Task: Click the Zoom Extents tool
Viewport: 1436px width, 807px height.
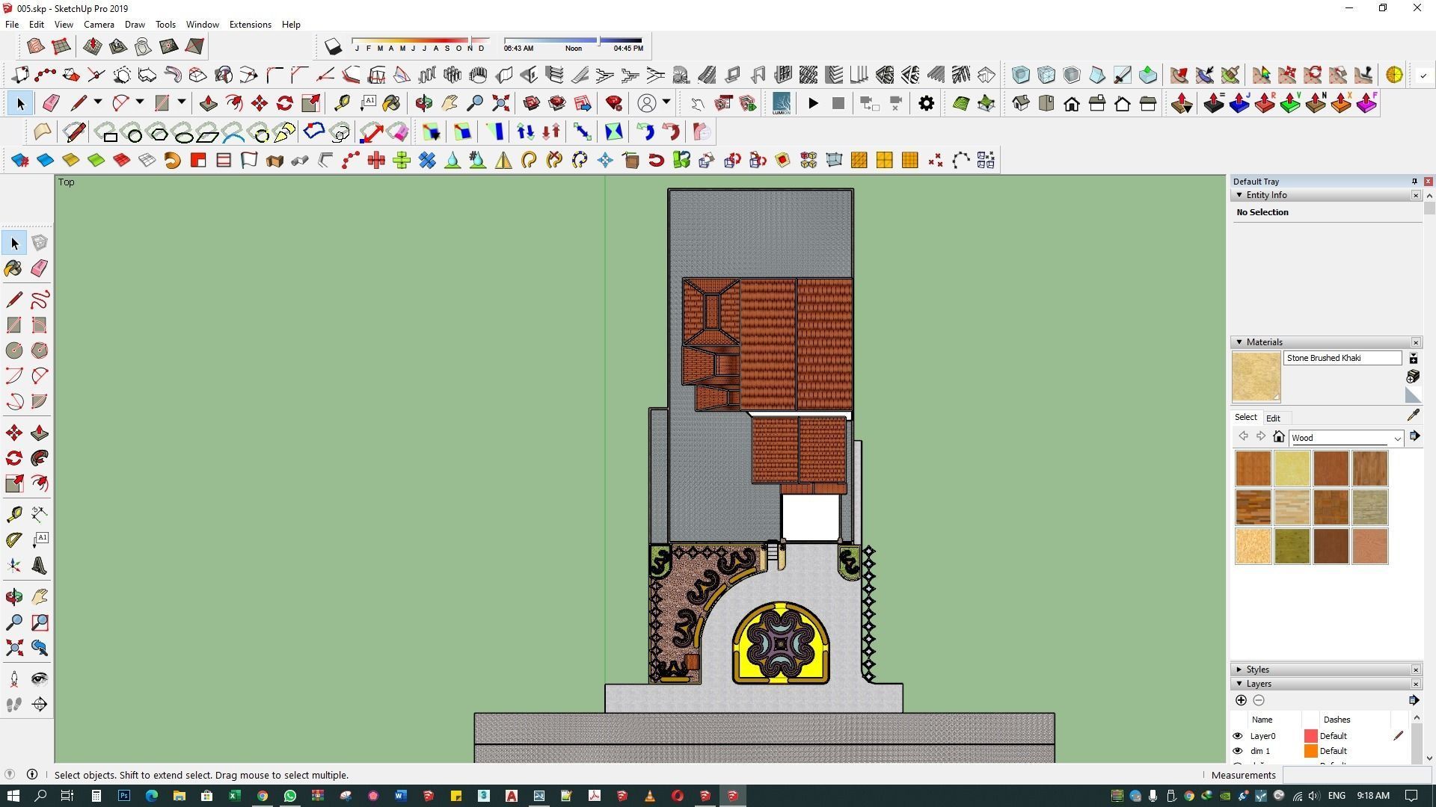Action: click(13, 648)
